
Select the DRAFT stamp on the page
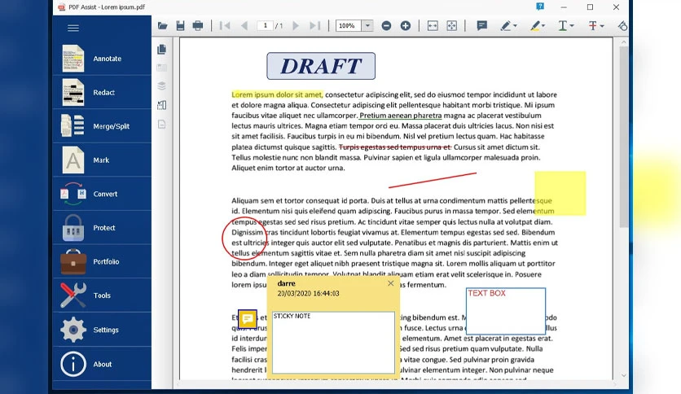click(x=321, y=66)
